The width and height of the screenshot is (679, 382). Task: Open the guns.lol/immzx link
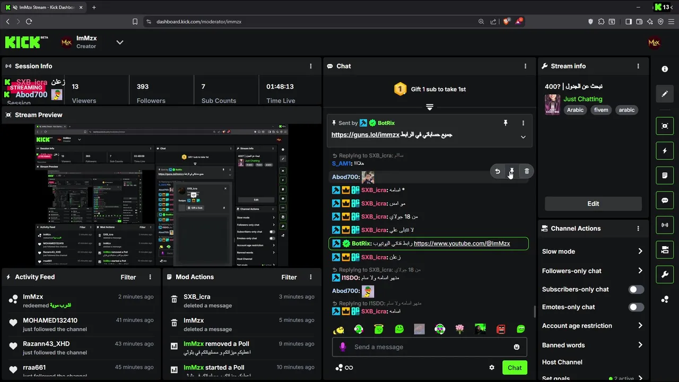365,135
